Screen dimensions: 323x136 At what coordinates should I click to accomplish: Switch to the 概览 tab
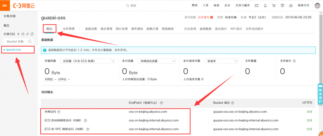[x=50, y=29]
